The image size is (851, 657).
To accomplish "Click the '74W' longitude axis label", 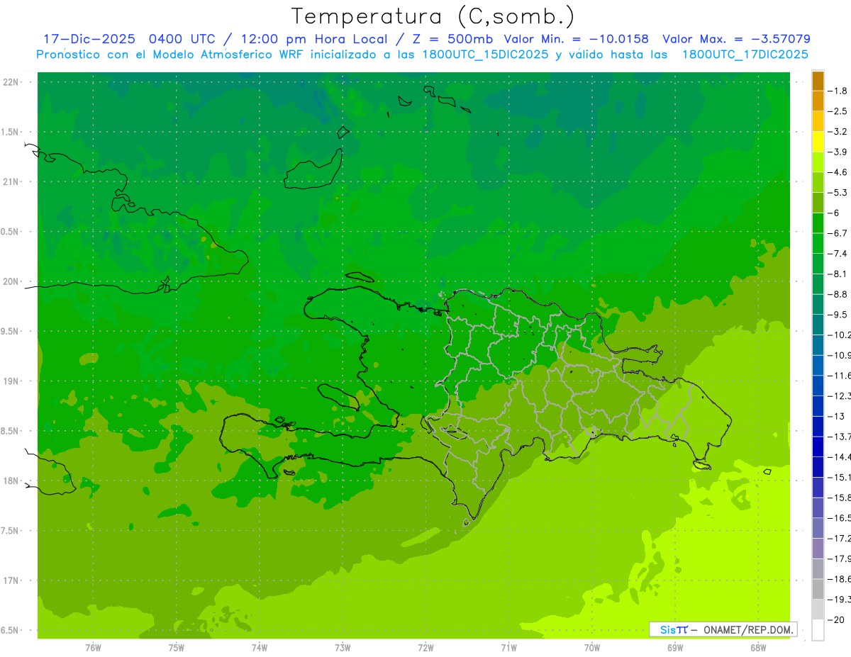I will point(260,648).
